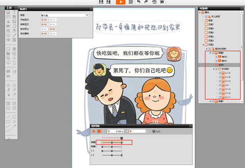Viewport: 245px width, 168px height.
Task: Select the diamond shape tool
Action: coord(14,122)
